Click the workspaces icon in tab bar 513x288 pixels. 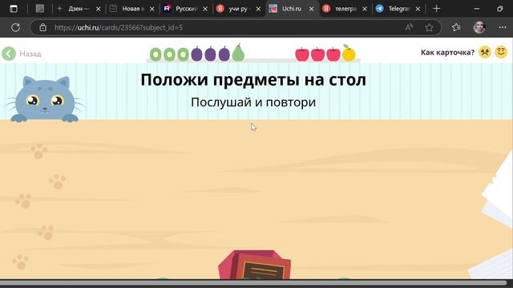tap(40, 9)
